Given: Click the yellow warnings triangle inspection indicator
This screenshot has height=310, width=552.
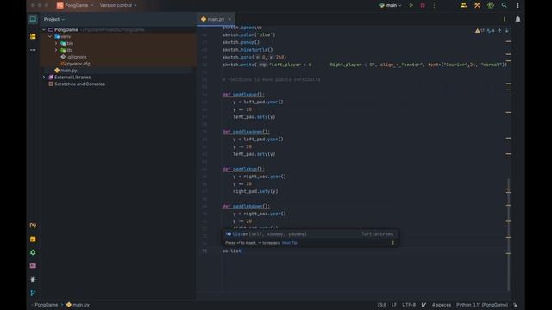Looking at the screenshot, I should click(x=480, y=31).
